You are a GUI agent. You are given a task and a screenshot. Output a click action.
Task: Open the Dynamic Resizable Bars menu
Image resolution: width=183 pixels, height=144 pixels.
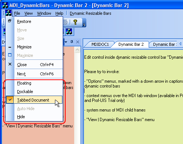click(x=90, y=13)
